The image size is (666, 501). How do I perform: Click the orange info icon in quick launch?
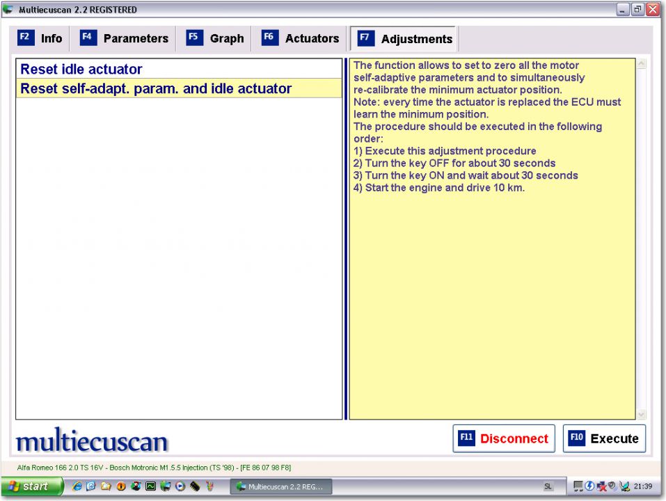(121, 486)
